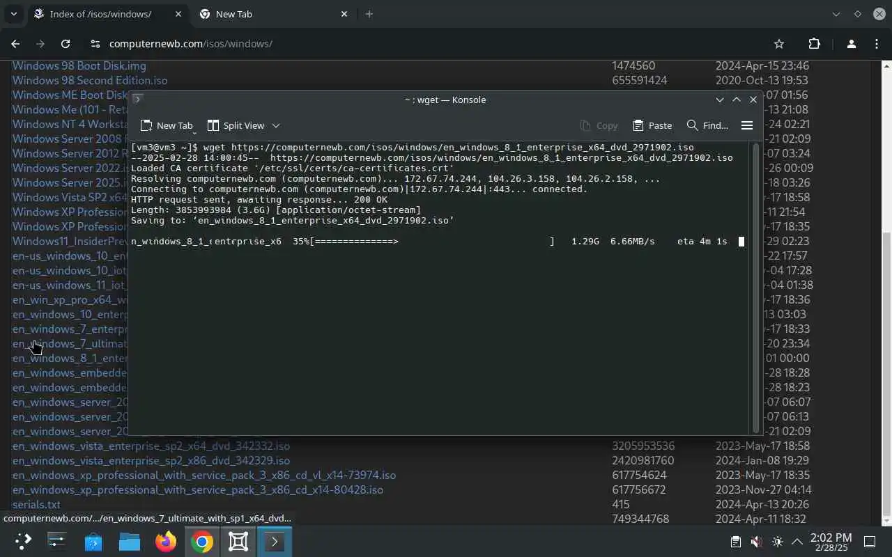Open the 'en_windows_8_1_enter' link
Viewport: 892px width, 557px height.
pos(70,358)
